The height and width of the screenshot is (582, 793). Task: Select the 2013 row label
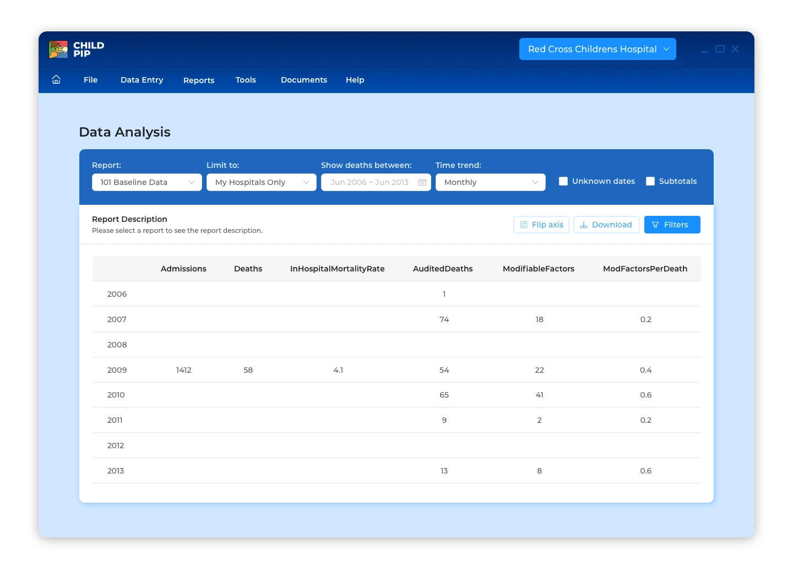[x=116, y=471]
